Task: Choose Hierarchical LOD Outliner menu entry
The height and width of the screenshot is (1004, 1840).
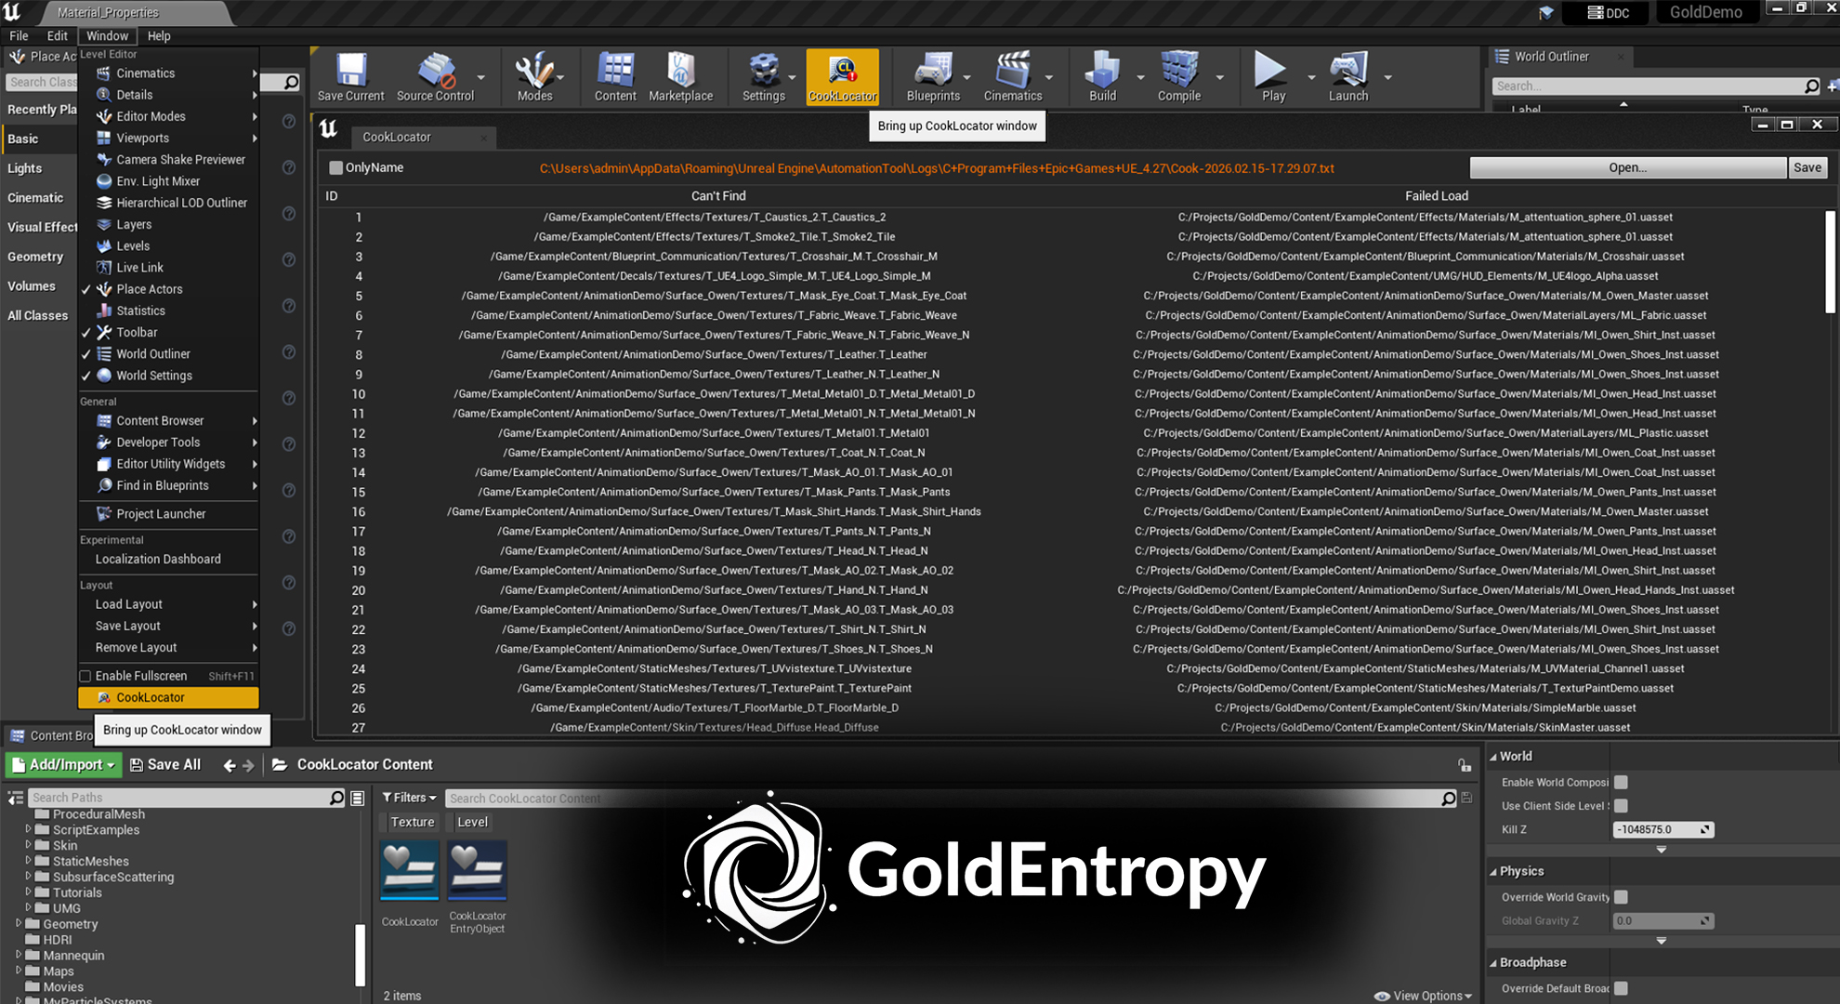Action: [x=168, y=203]
